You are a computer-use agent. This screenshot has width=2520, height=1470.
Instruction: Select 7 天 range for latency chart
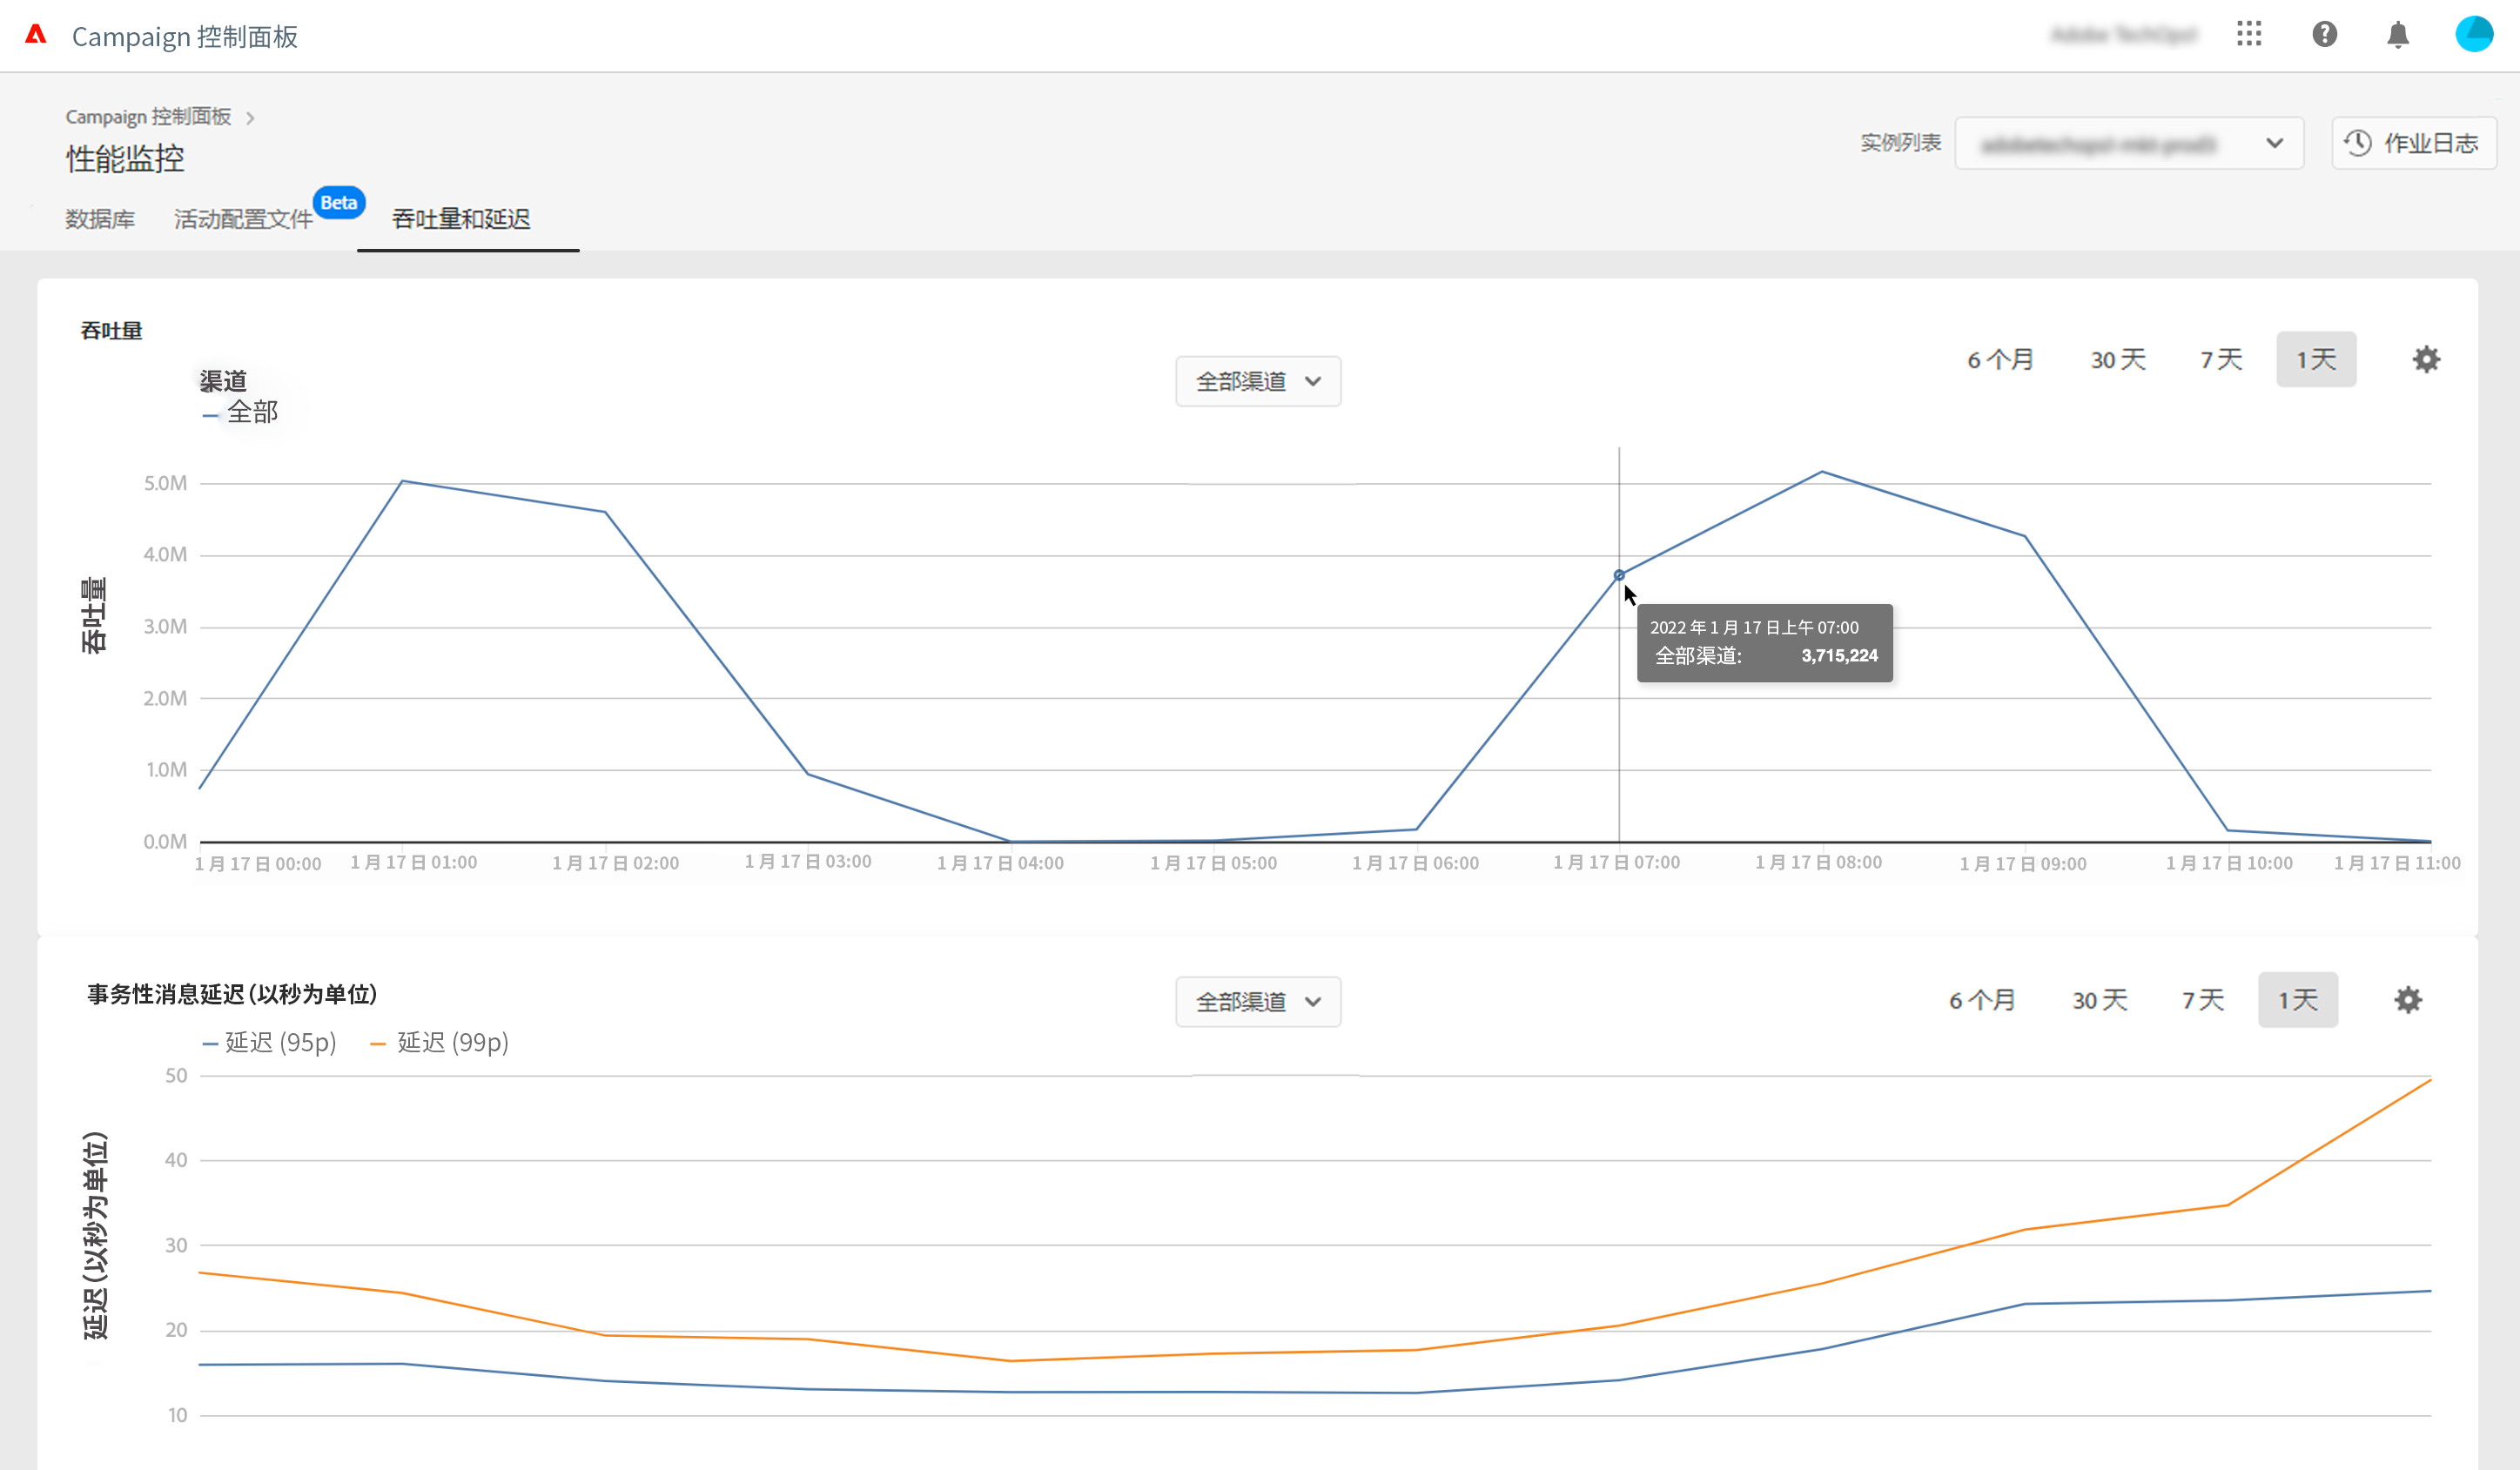click(2202, 1000)
